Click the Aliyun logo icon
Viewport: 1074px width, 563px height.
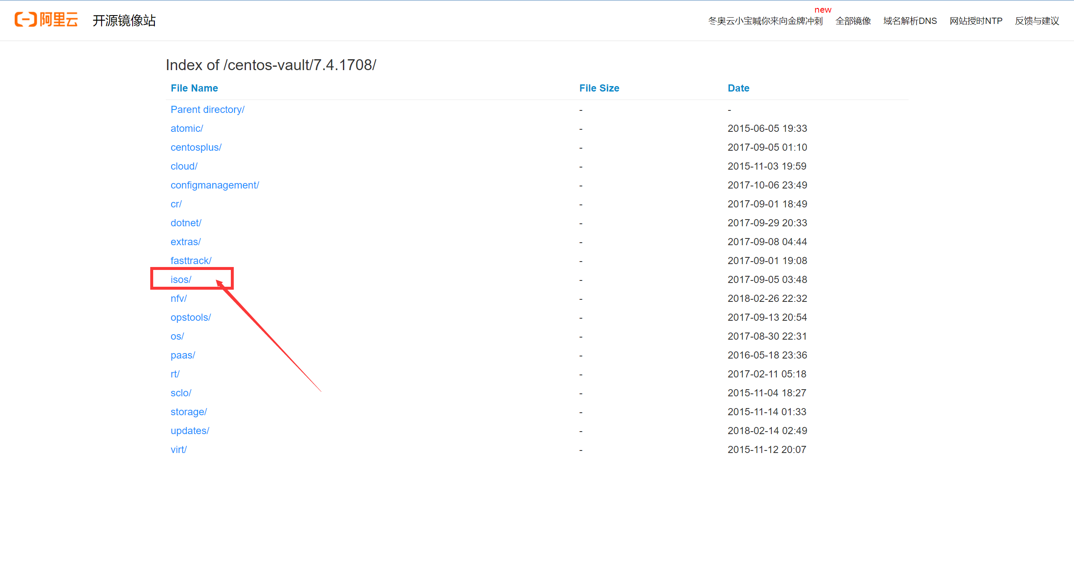pos(46,19)
